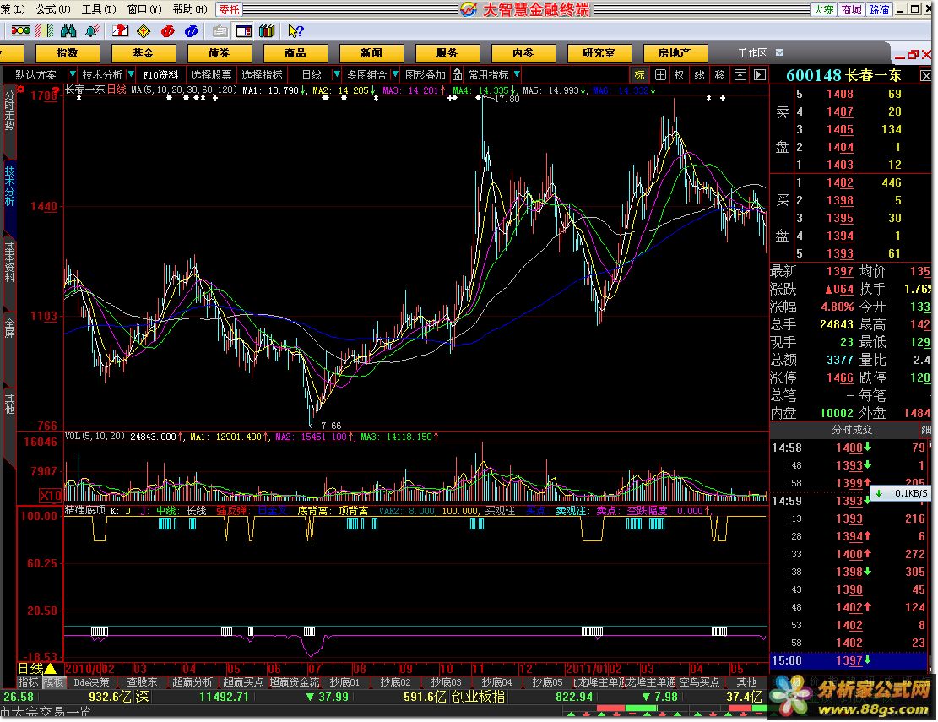Click the boxed up-arrow panel icon
The width and height of the screenshot is (938, 722).
[740, 75]
